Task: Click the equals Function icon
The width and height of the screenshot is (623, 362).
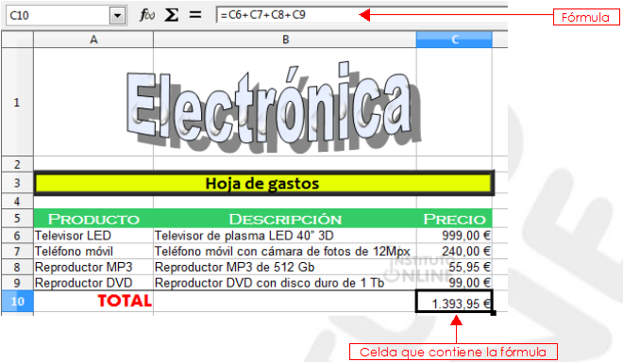Action: point(195,15)
